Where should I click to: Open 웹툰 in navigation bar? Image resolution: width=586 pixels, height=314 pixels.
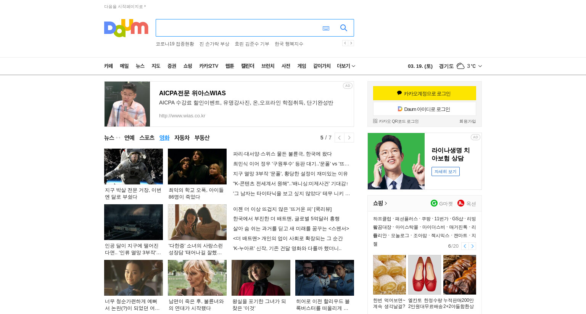click(230, 66)
